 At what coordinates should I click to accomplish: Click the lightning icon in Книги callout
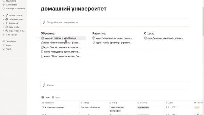(x=44, y=85)
